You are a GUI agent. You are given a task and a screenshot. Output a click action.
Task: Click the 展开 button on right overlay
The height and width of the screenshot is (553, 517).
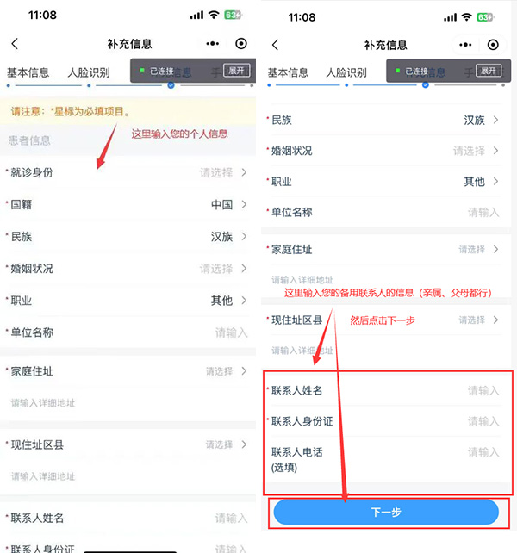[489, 71]
